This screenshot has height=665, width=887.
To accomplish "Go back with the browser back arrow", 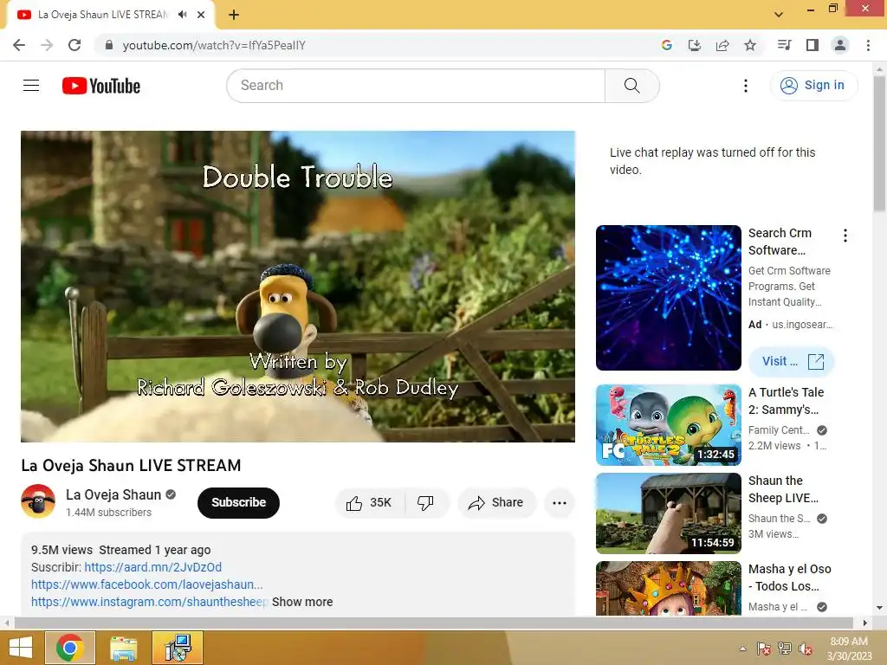I will (x=19, y=45).
